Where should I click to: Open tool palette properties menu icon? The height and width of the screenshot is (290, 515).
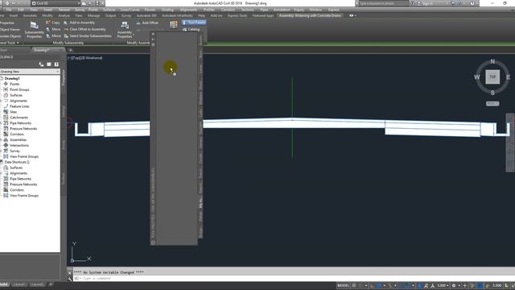153,45
